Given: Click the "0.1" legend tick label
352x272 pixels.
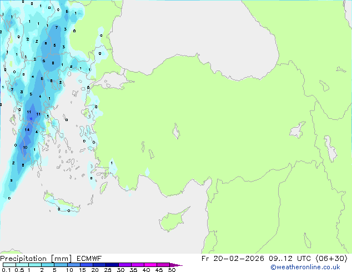Looking at the screenshot, I should (x=6, y=270).
